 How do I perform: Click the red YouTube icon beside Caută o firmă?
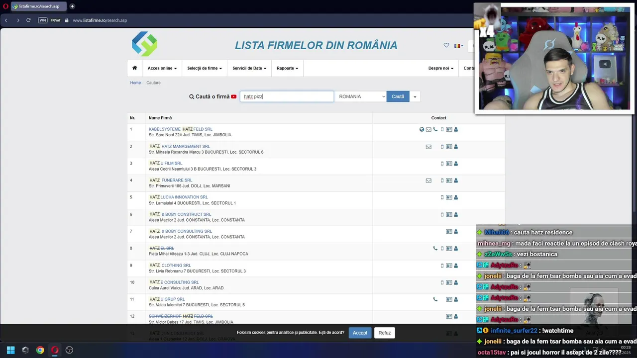click(234, 96)
